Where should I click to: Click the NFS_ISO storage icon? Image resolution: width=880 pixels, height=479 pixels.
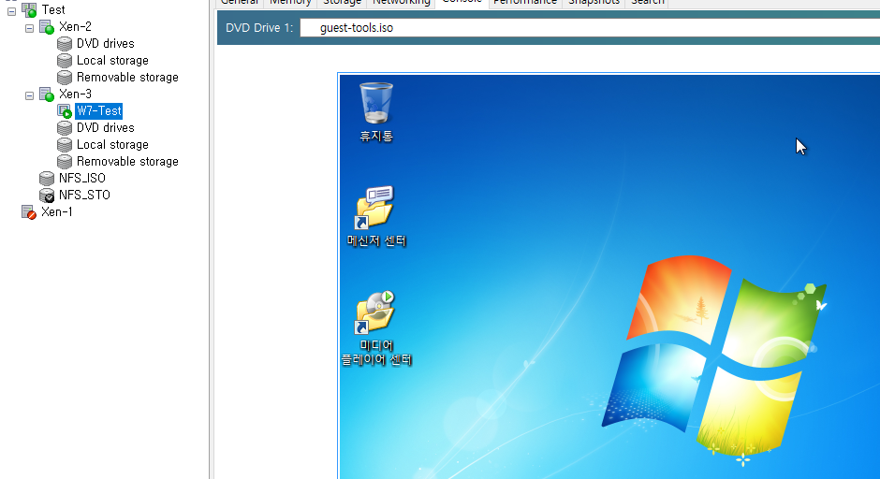pyautogui.click(x=47, y=179)
